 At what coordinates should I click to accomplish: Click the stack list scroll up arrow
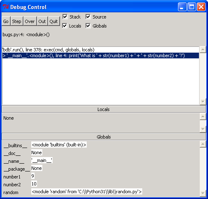click(203, 50)
